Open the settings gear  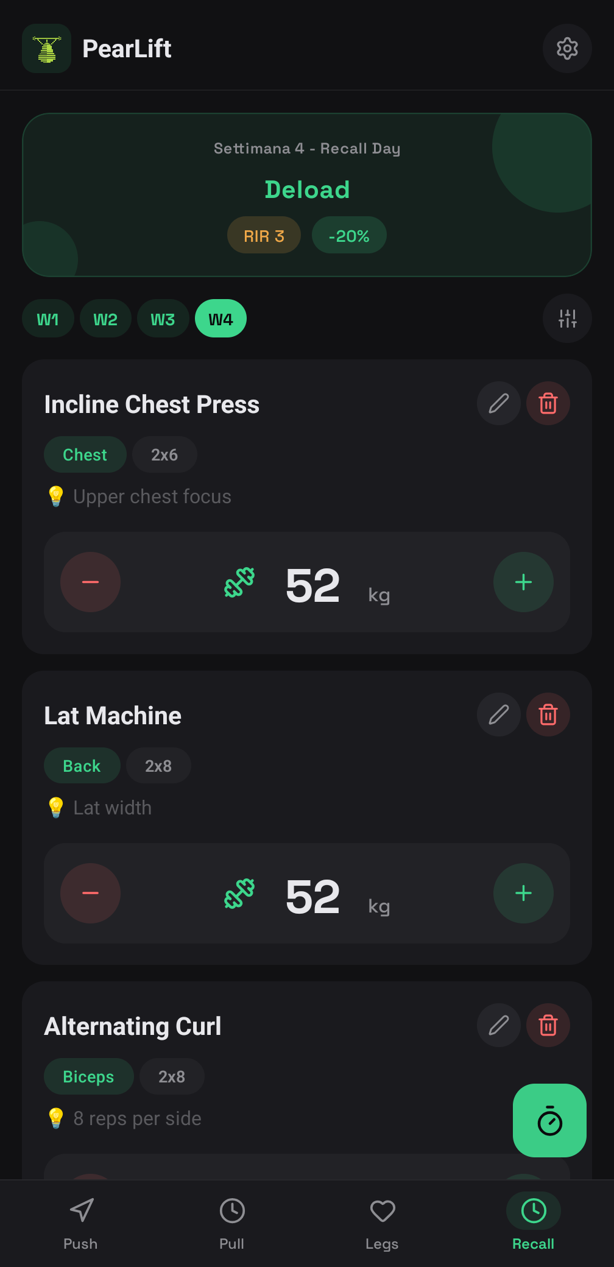tap(567, 48)
